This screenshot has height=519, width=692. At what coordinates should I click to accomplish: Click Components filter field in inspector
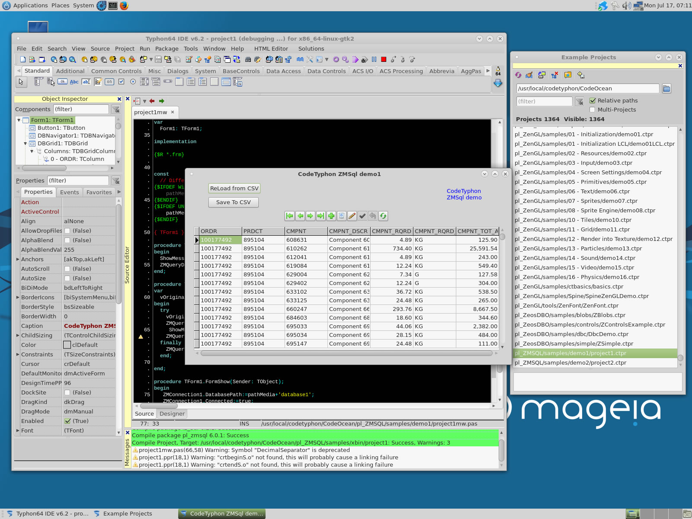(81, 109)
